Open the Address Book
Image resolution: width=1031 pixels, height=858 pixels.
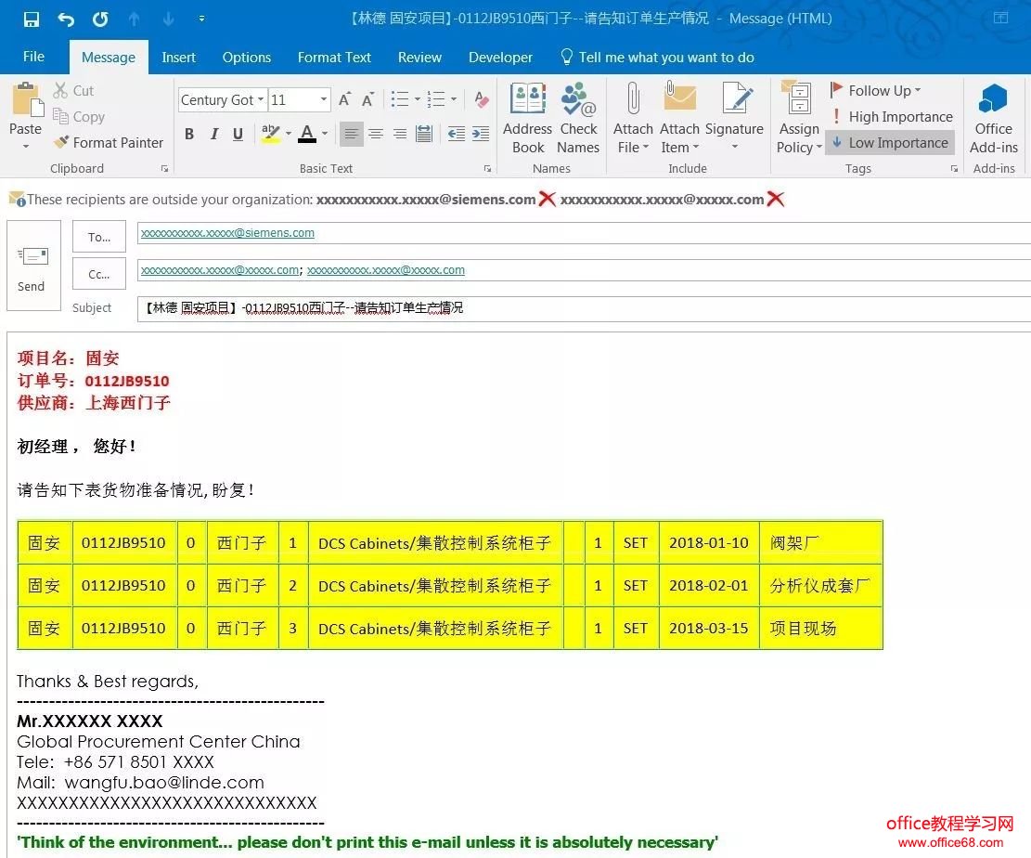[x=527, y=118]
